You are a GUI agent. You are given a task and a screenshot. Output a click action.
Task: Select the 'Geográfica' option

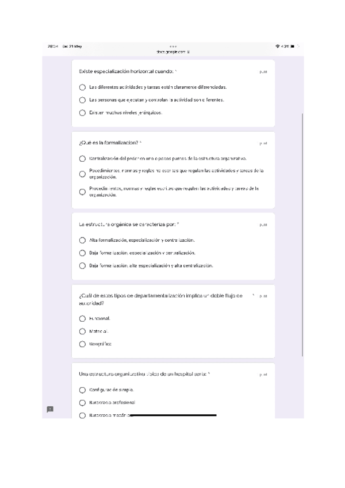click(x=82, y=344)
